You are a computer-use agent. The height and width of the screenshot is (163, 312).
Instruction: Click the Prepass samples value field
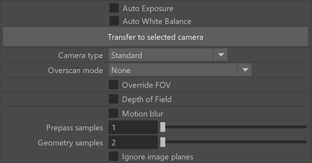pyautogui.click(x=133, y=127)
